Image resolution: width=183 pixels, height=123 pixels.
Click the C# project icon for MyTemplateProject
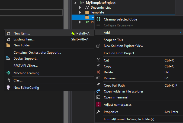(82, 3)
